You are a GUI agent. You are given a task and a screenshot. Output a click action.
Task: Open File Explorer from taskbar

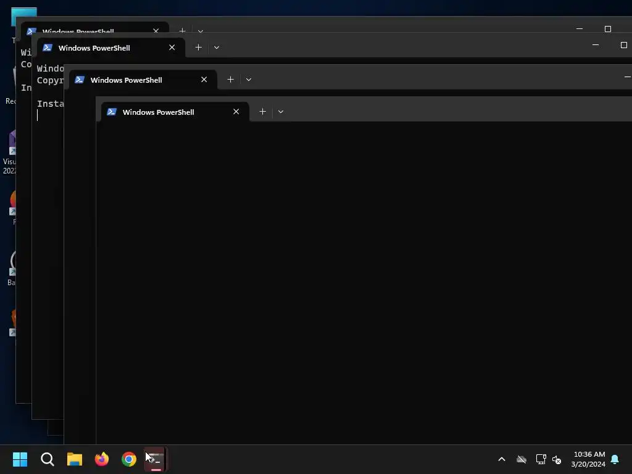coord(75,459)
